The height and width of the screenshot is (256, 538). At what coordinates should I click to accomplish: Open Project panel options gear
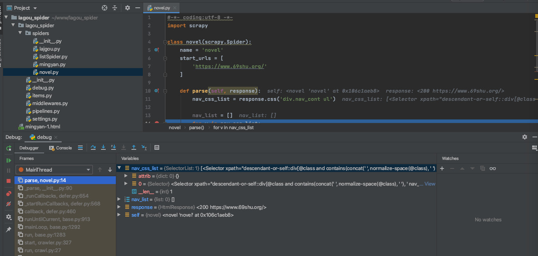(128, 8)
